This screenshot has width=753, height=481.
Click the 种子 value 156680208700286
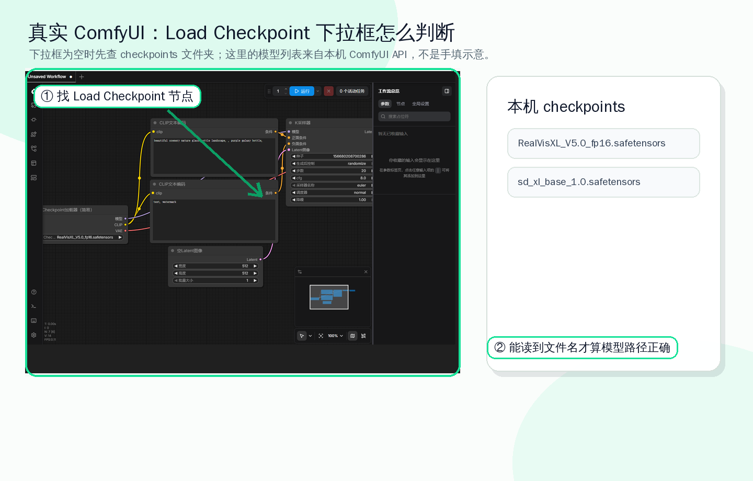(349, 156)
